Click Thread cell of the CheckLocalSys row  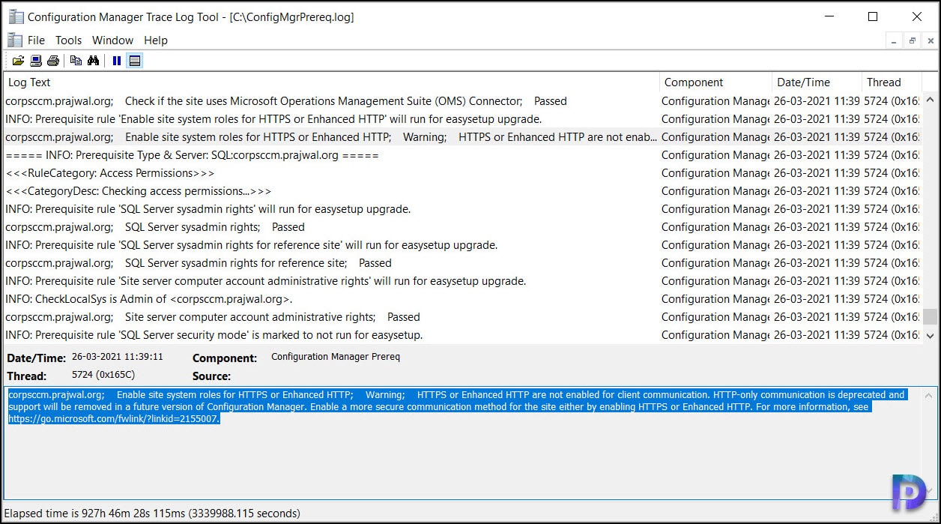click(x=892, y=299)
